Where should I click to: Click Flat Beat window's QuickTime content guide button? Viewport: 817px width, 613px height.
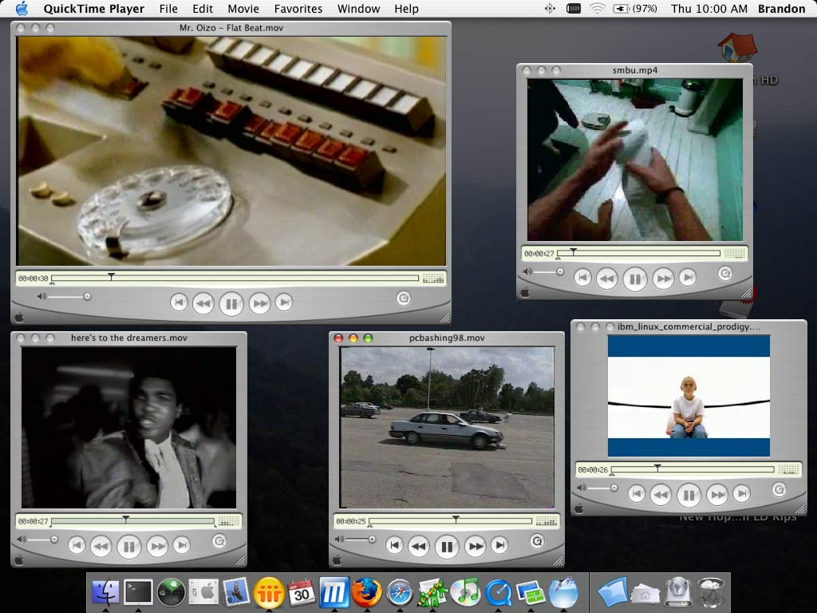point(403,299)
